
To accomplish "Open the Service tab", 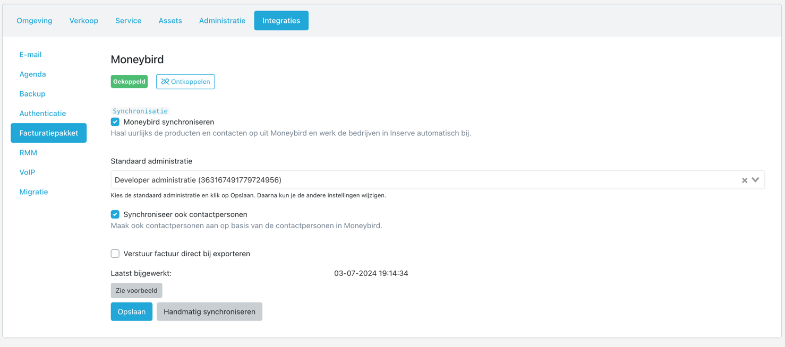I will (x=129, y=21).
